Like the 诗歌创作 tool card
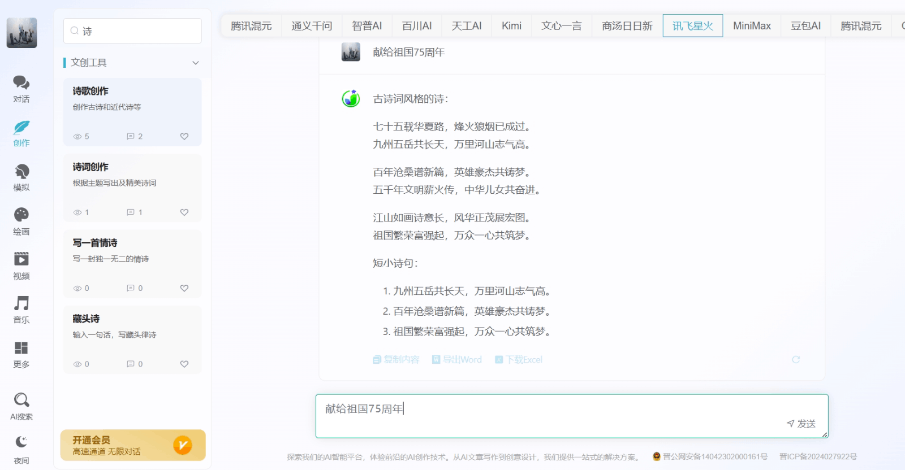Image resolution: width=905 pixels, height=470 pixels. [x=184, y=137]
